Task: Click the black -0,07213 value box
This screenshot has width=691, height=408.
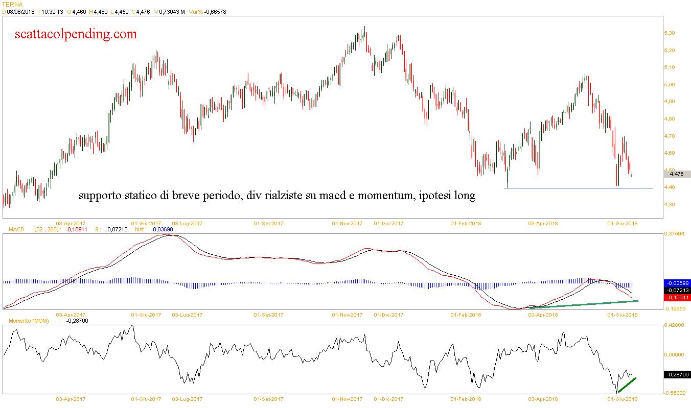Action: click(676, 290)
